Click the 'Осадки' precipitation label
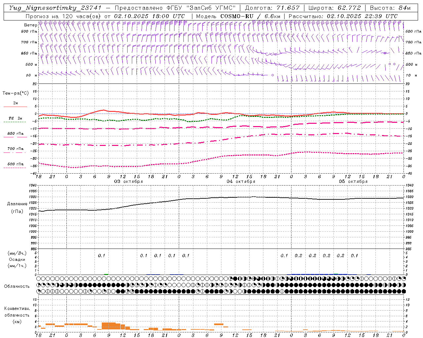 coord(17,259)
